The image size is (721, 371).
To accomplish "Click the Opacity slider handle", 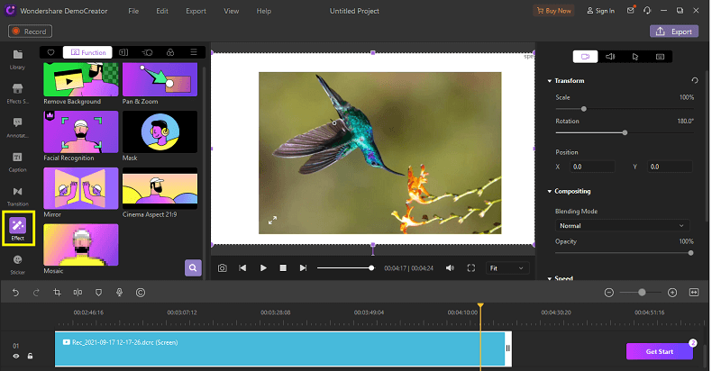I will coord(690,253).
